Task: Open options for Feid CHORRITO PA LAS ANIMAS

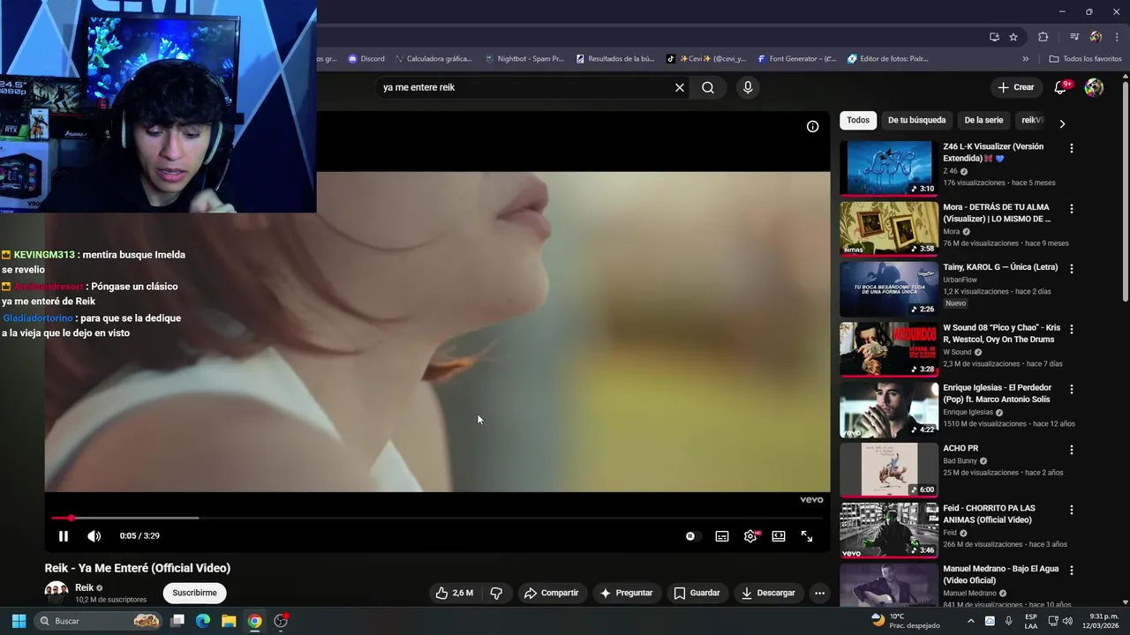Action: pos(1072,510)
